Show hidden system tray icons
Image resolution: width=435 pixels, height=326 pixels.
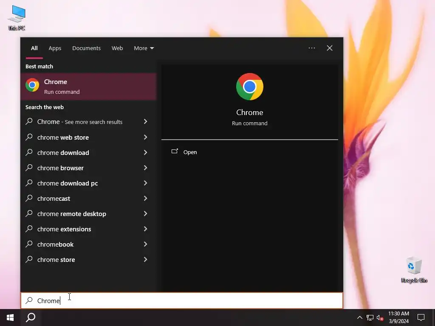click(x=359, y=318)
